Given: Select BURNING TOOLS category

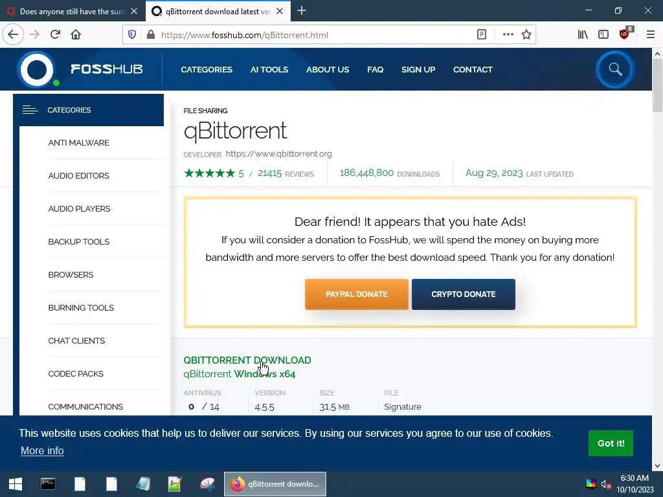Looking at the screenshot, I should coord(81,307).
